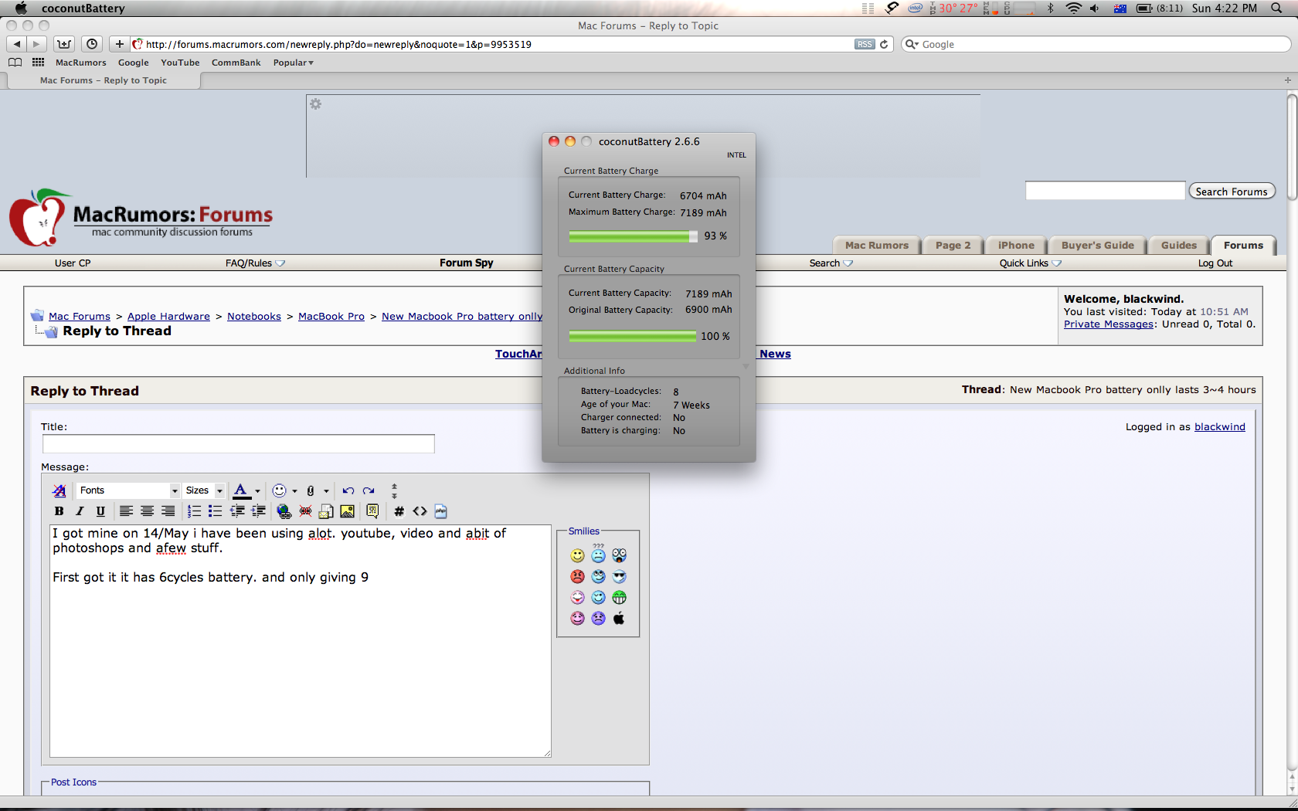
Task: Click the Search Forums button
Action: tap(1232, 192)
